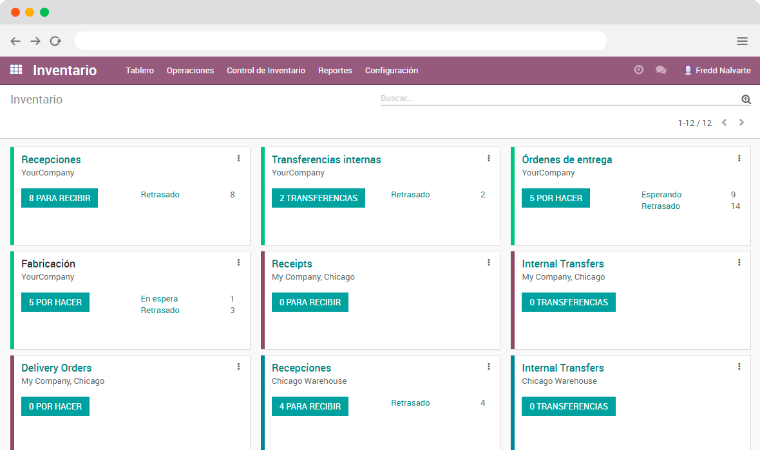Click the browser reload icon
760x450 pixels.
click(x=55, y=40)
